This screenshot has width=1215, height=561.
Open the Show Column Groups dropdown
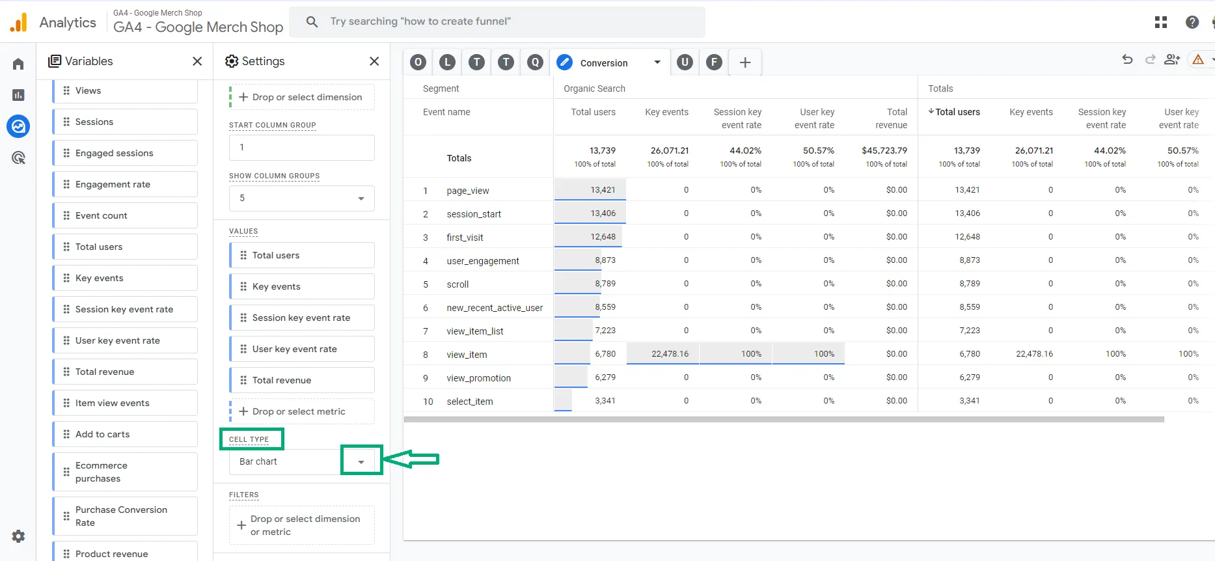(302, 198)
